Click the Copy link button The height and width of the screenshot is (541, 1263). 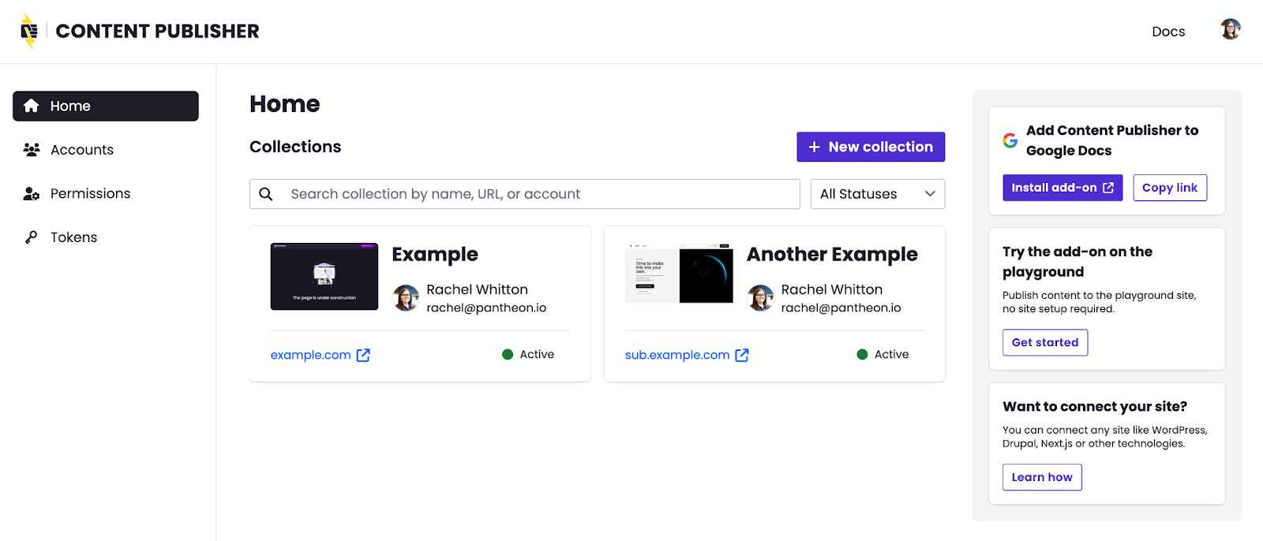click(1169, 188)
